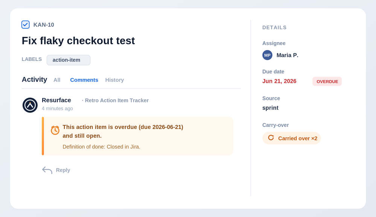
Task: Click the 4 minutes ago timestamp
Action: pos(57,108)
